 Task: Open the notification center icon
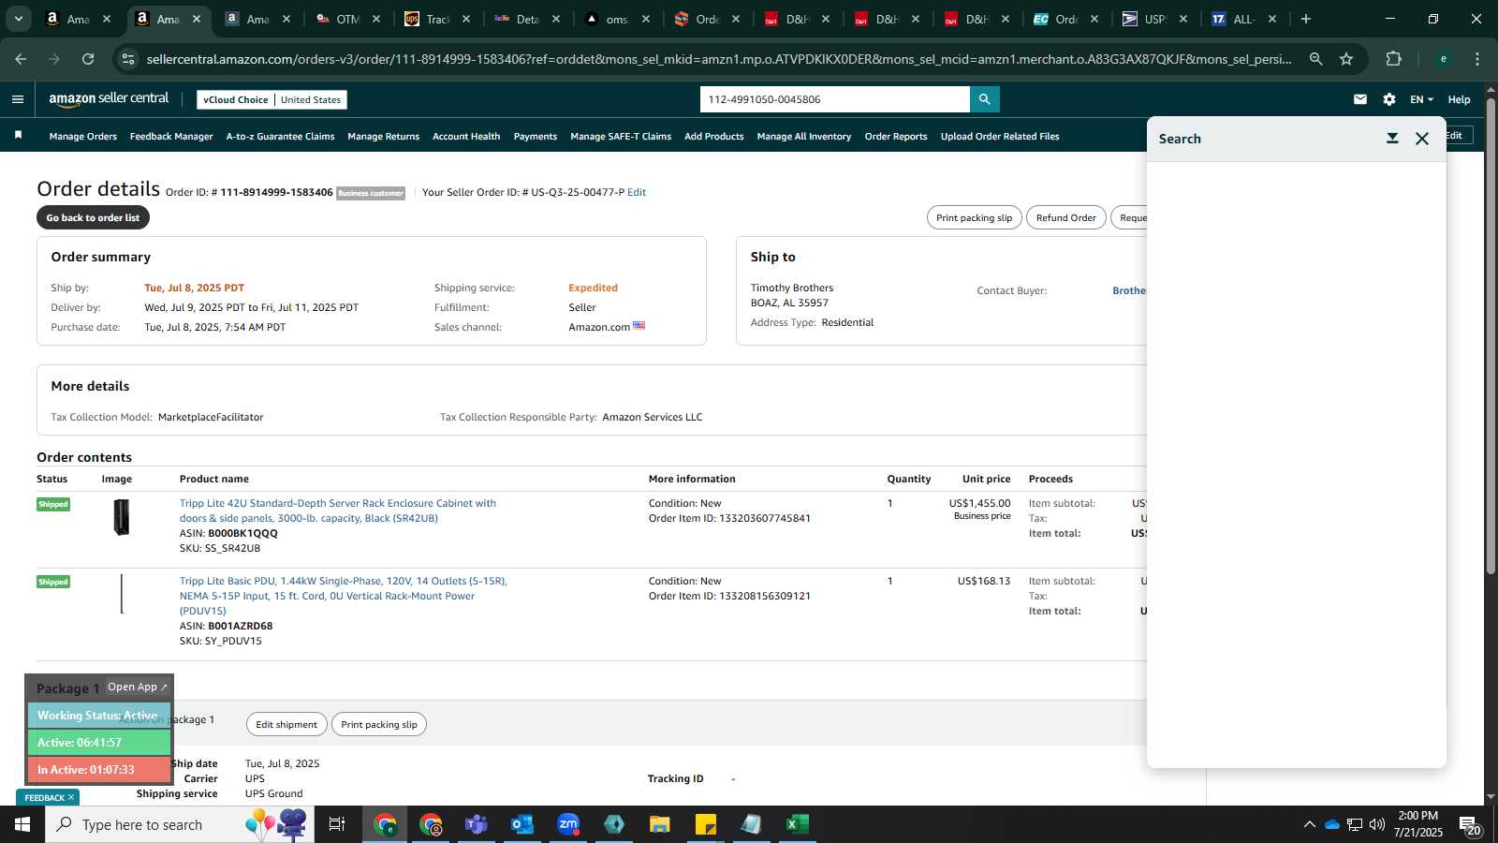[x=1469, y=824]
